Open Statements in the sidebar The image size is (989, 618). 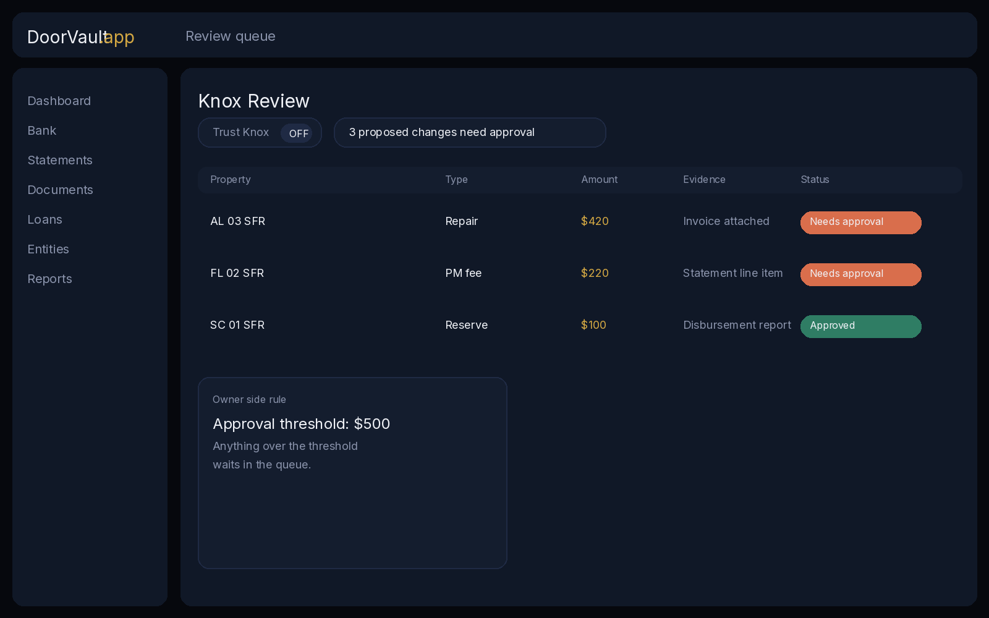pyautogui.click(x=60, y=160)
